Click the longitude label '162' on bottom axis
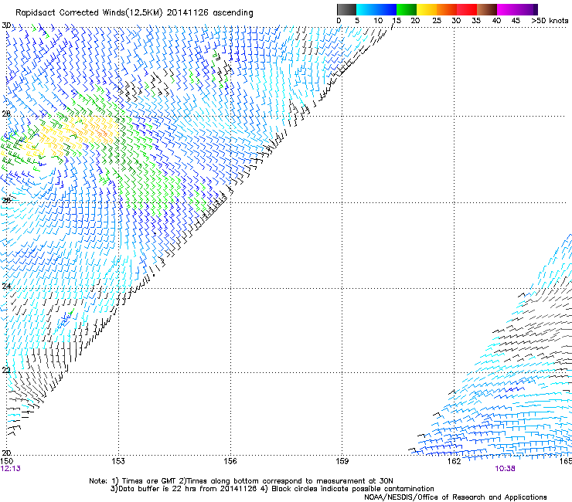572x502 pixels. tap(454, 461)
